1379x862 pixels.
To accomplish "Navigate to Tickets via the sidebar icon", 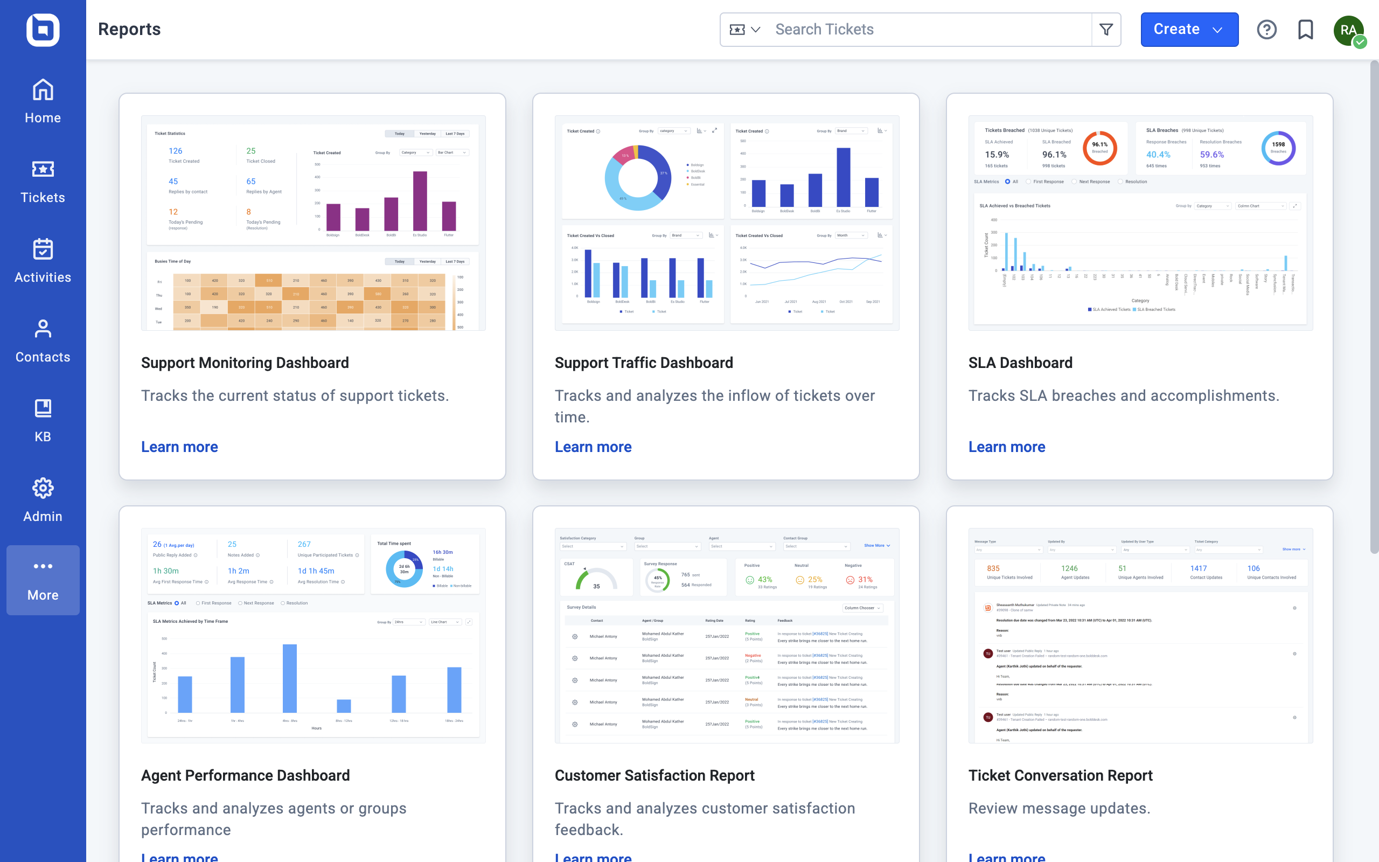I will (x=43, y=179).
